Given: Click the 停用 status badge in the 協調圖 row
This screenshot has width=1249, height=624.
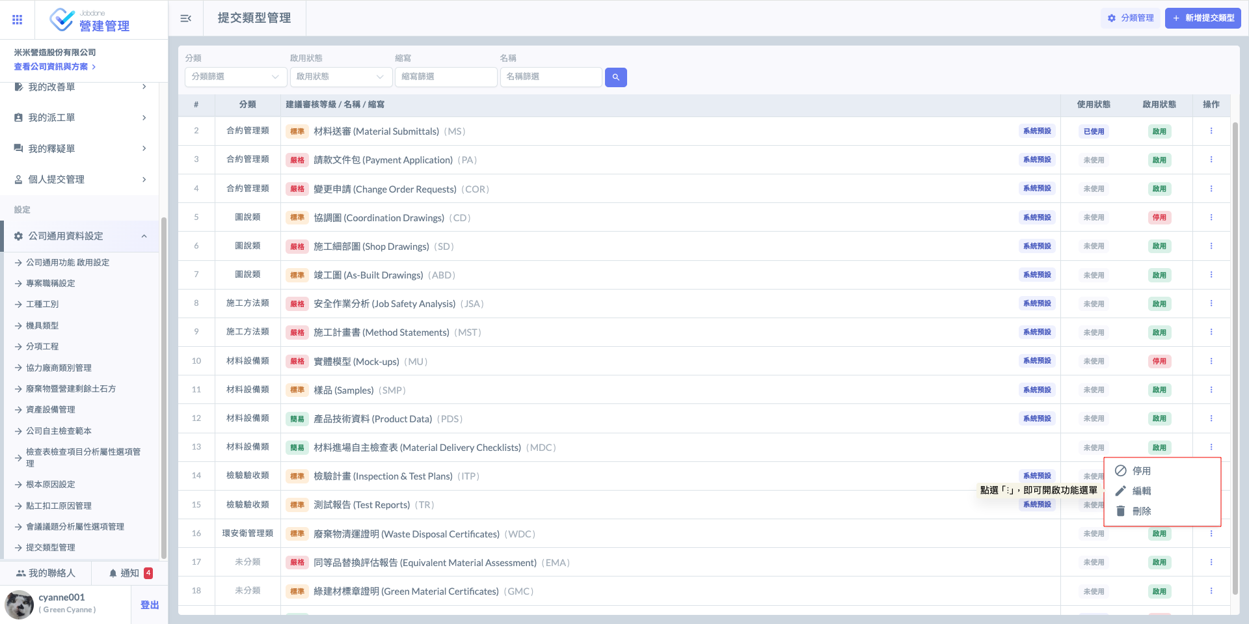Looking at the screenshot, I should point(1159,217).
